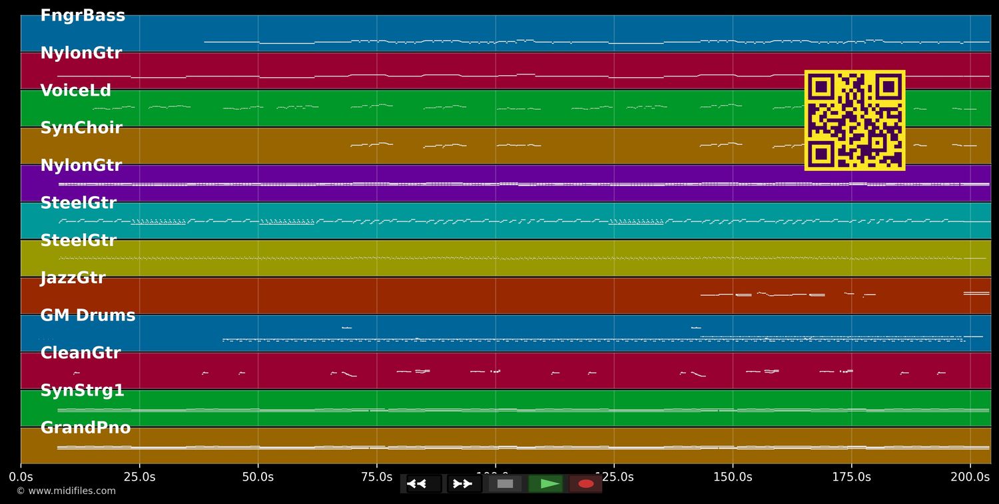The width and height of the screenshot is (999, 504).
Task: Start playback with the green play button
Action: click(x=546, y=484)
